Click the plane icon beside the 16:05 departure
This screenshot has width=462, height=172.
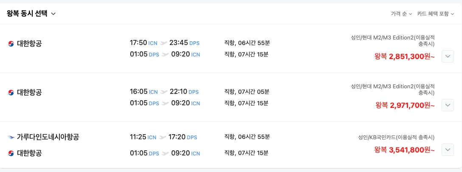pyautogui.click(x=164, y=92)
